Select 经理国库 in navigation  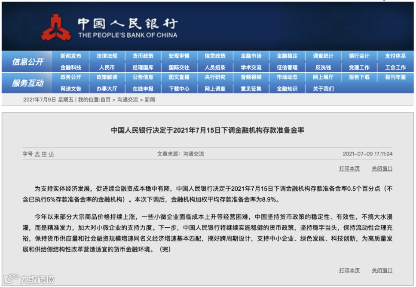(x=143, y=67)
